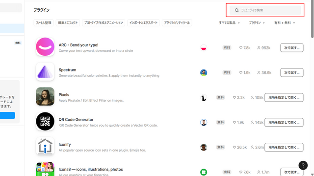Viewport: 314px width, 176px height.
Task: Like Icons8 plugin heart icon
Action: (241, 172)
